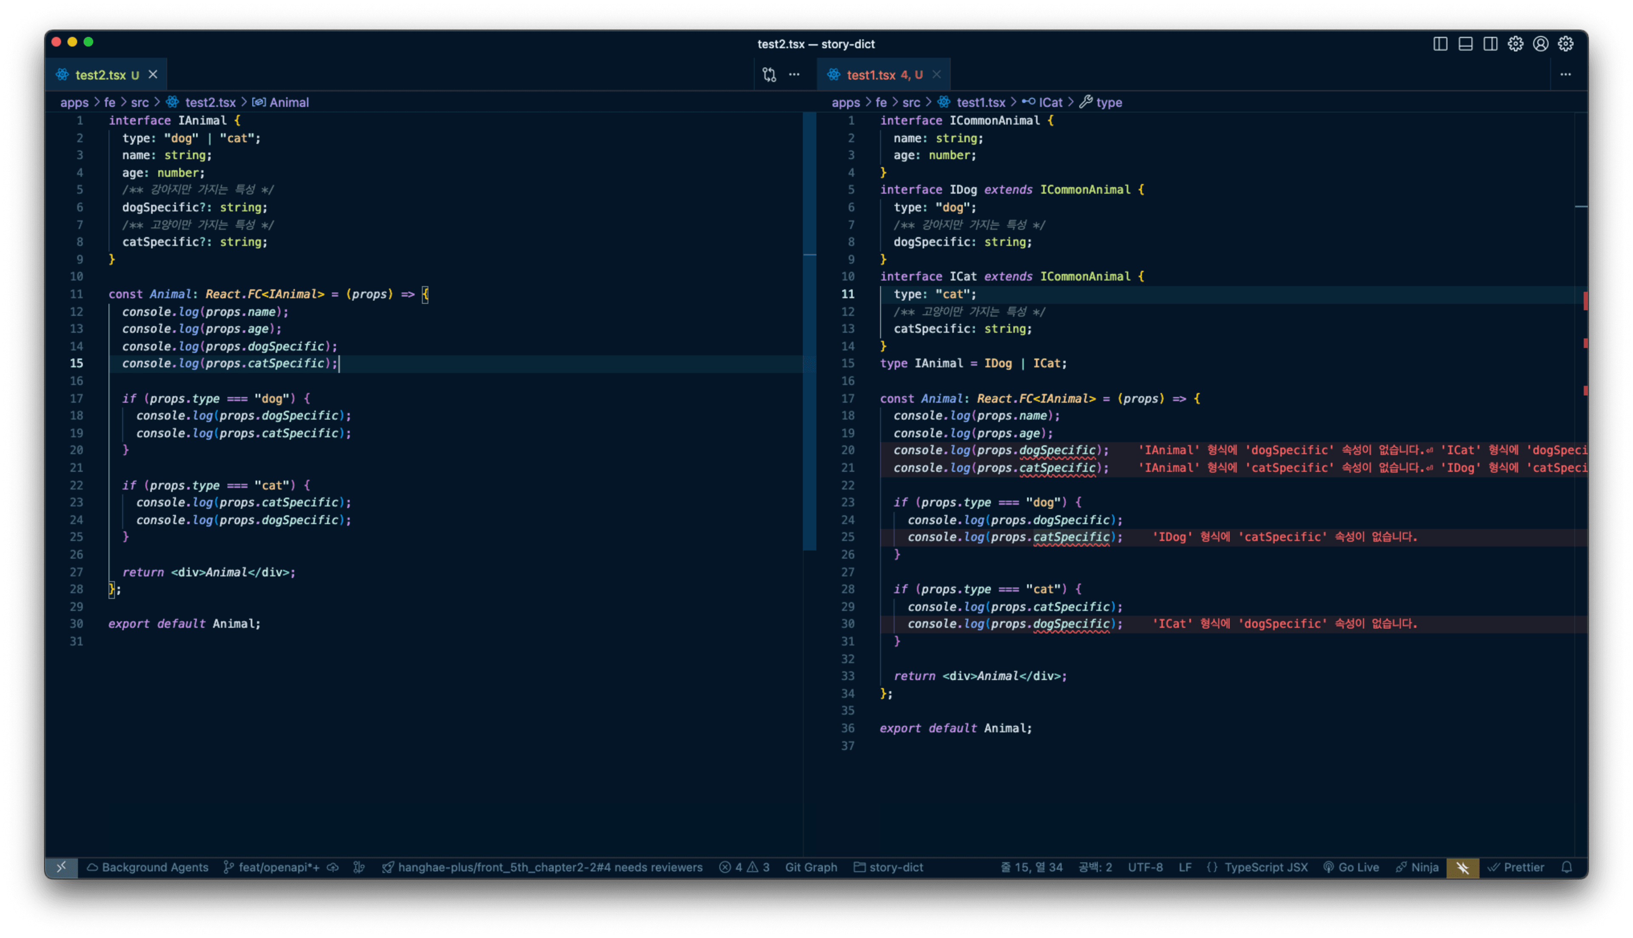Open the remote window indicator in status bar
1633x938 pixels.
tap(61, 868)
